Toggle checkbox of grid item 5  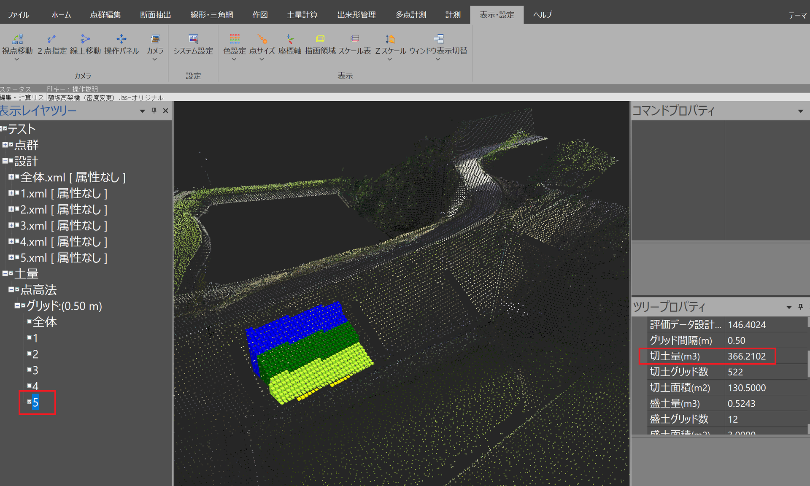pos(30,402)
